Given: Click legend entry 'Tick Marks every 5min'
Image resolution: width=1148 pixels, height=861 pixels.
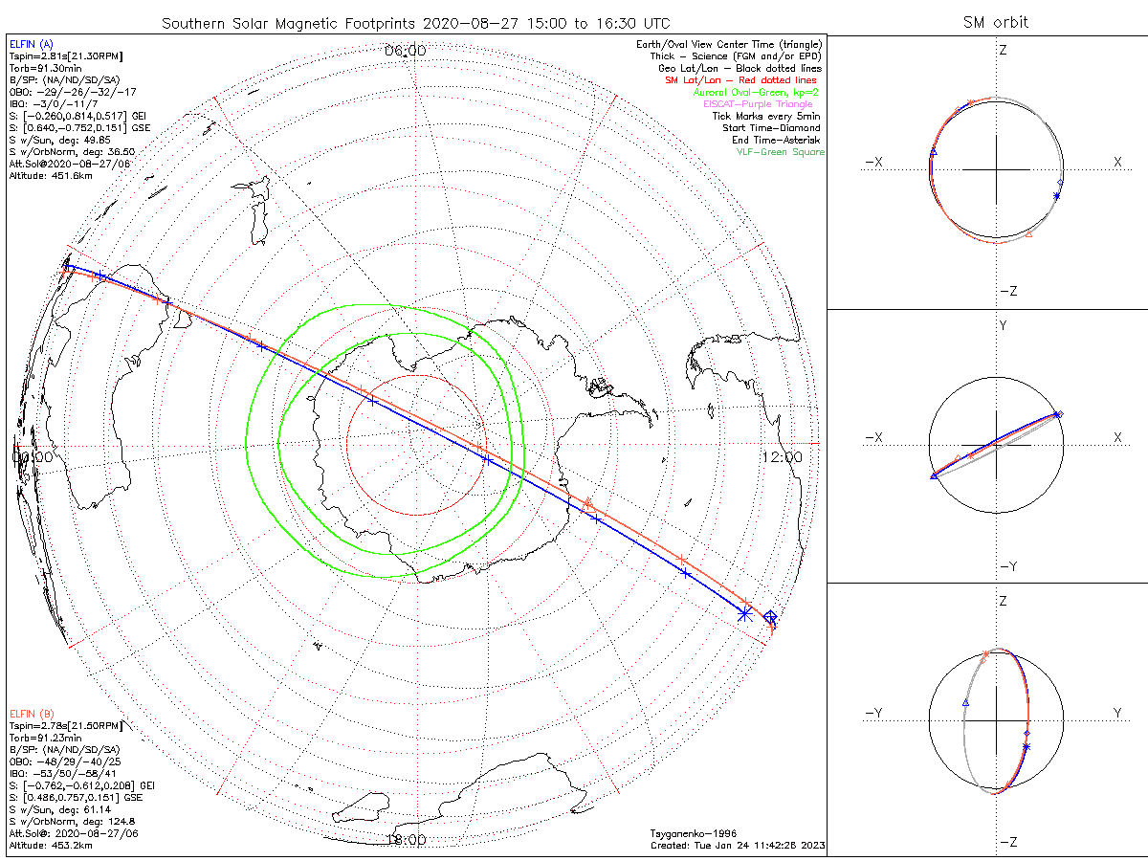Looking at the screenshot, I should click(767, 116).
